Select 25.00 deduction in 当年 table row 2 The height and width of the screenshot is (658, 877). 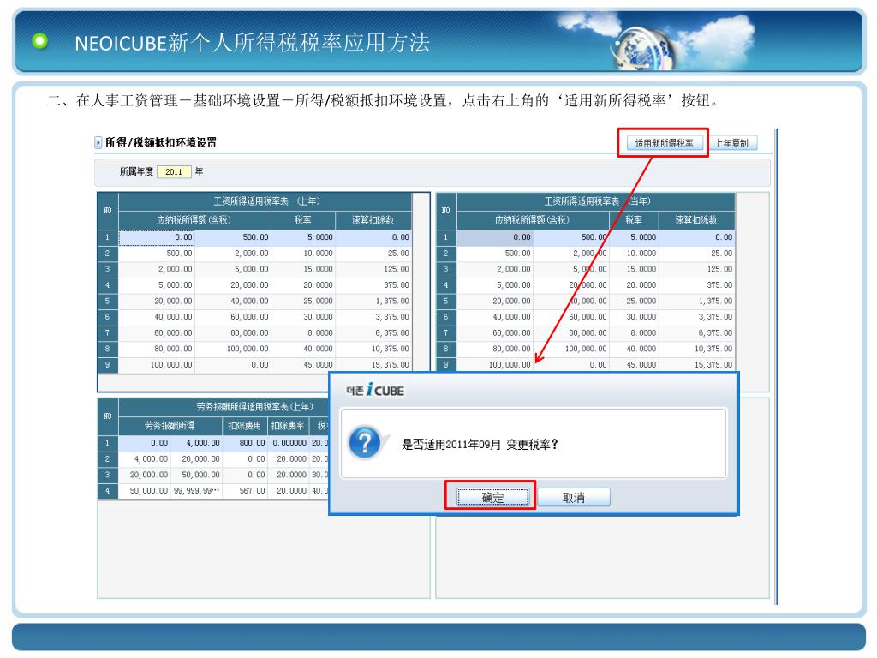coord(696,254)
